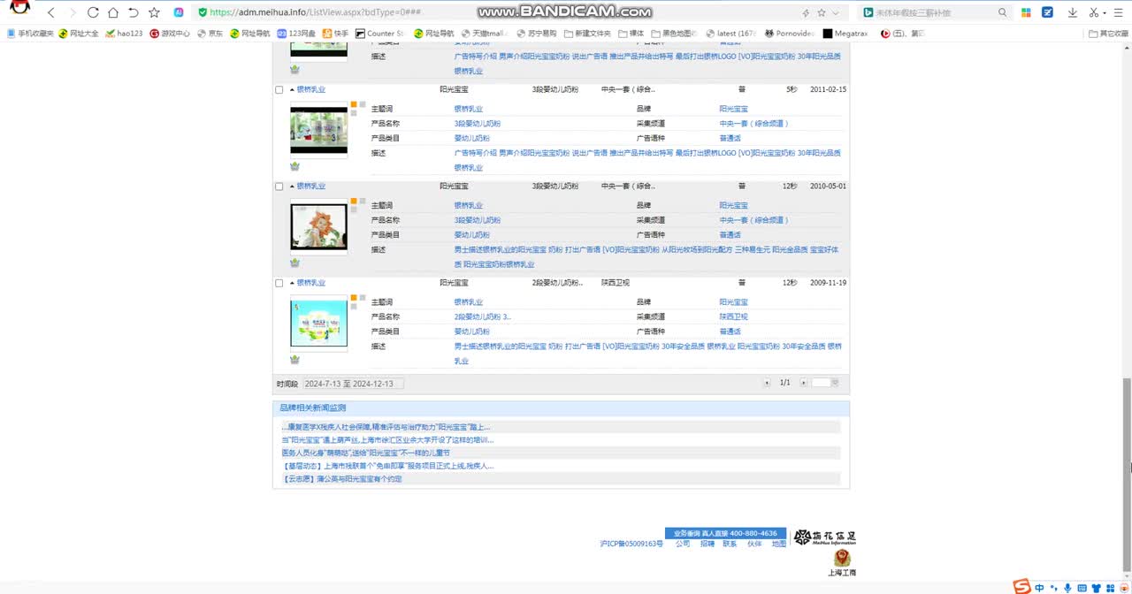
Task: Click footer link 招聘
Action: pos(707,544)
